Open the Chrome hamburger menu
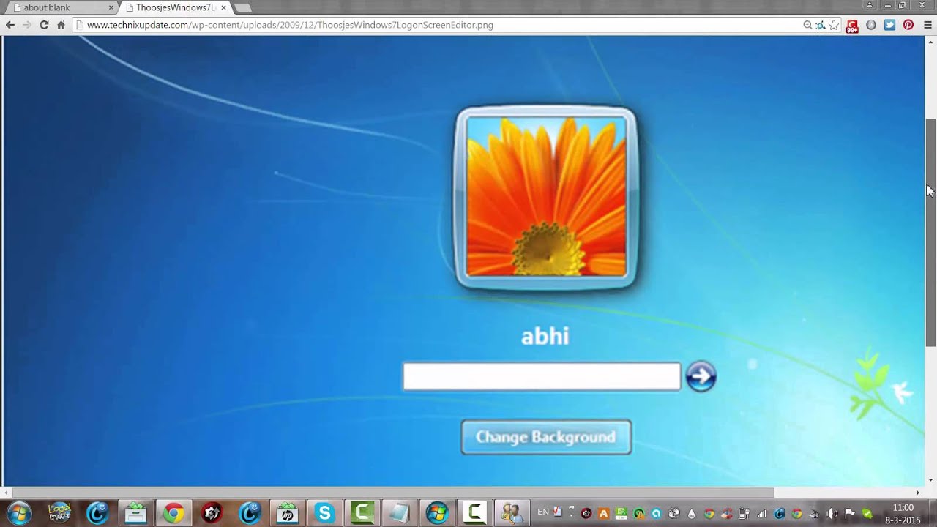 tap(927, 25)
